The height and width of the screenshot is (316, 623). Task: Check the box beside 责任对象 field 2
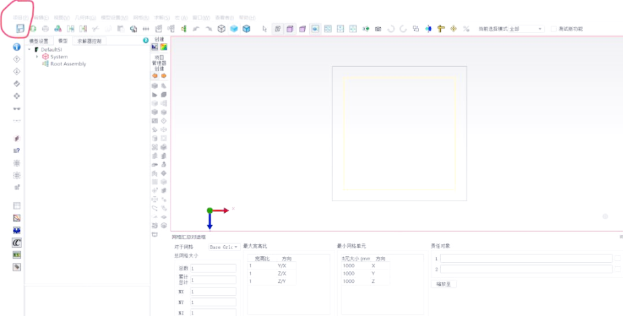[618, 269]
